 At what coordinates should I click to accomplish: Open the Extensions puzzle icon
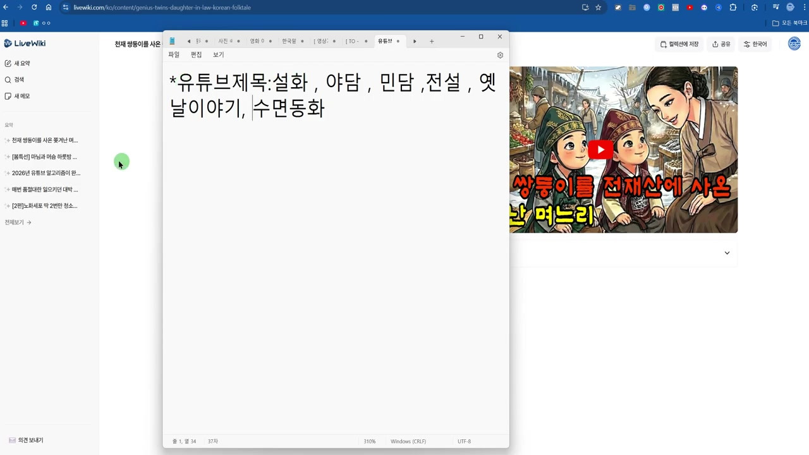733,8
